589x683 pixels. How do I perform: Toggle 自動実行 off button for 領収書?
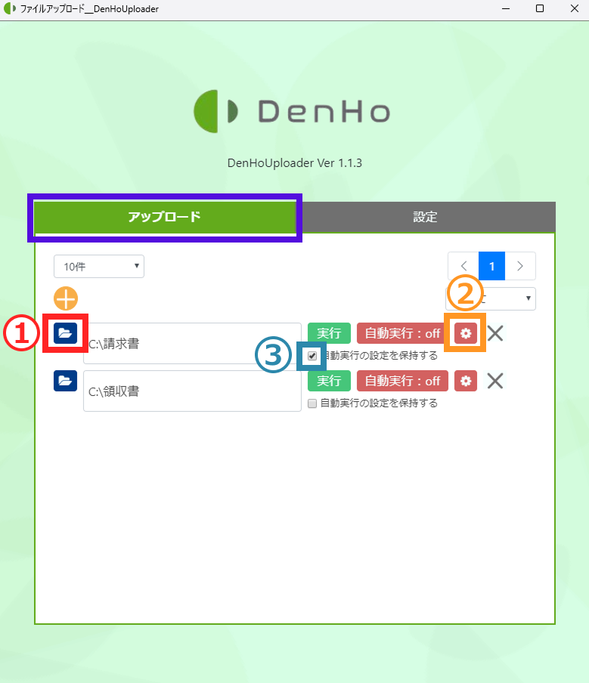[402, 381]
